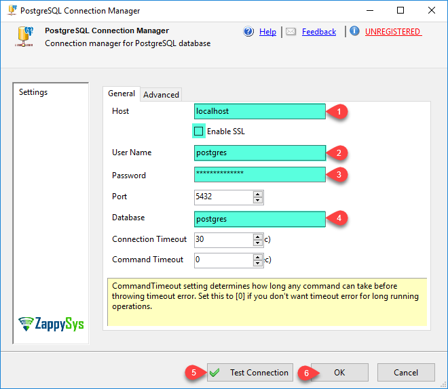Click the Test Connection button
The image size is (448, 389).
(250, 373)
